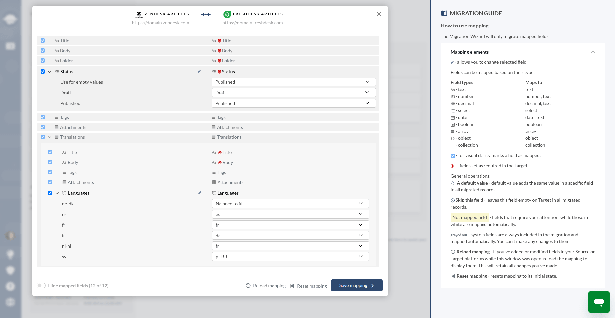Collapse the Status field expander chevron
615x318 pixels.
click(50, 72)
